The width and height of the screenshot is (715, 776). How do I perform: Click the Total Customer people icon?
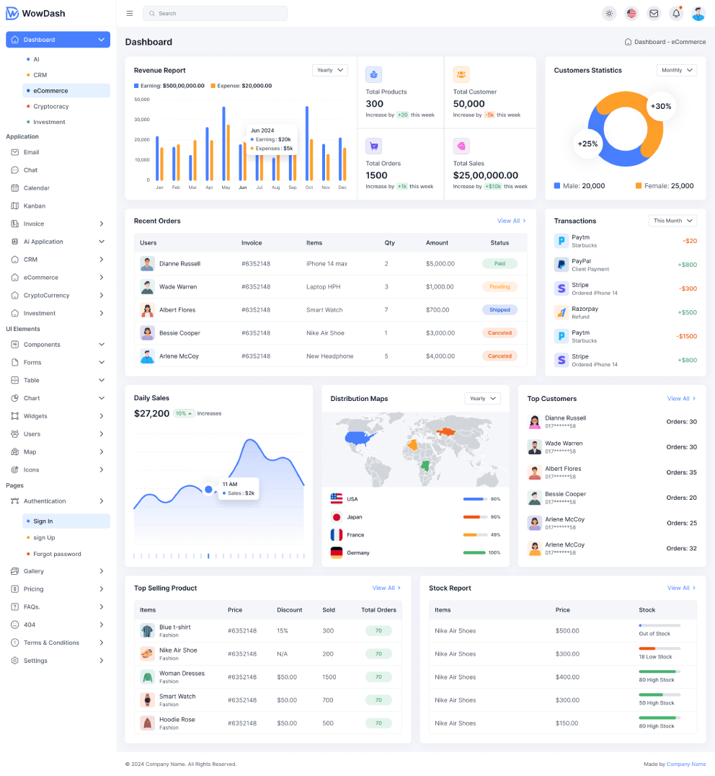coord(461,74)
